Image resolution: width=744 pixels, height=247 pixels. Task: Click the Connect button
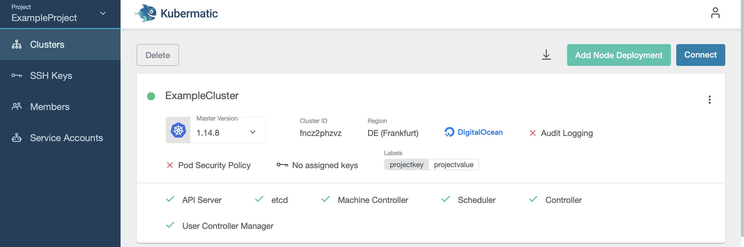[x=700, y=55]
